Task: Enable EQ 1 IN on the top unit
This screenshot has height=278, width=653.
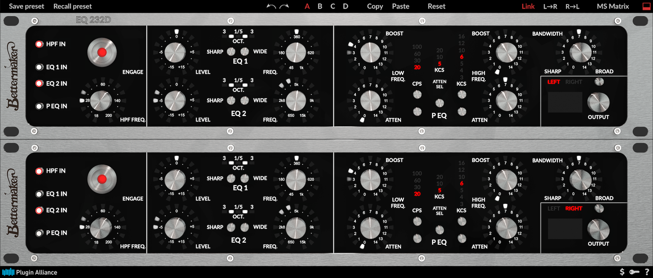Action: (x=39, y=67)
